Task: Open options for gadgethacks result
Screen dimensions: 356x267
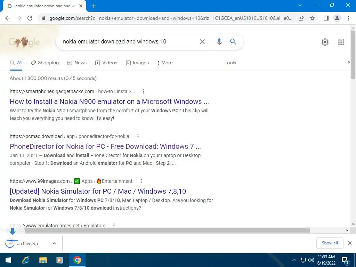Action: pos(143,91)
